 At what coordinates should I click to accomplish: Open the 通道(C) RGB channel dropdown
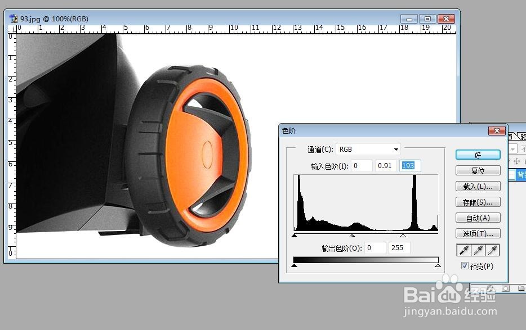pyautogui.click(x=368, y=149)
